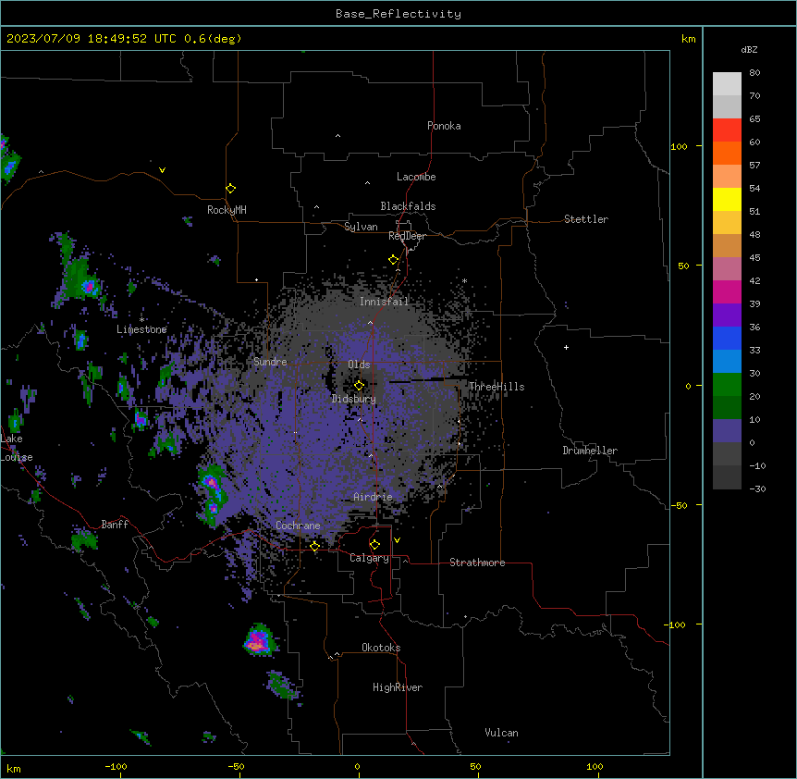Select the ThreeHills label
The image size is (797, 779).
(x=497, y=387)
